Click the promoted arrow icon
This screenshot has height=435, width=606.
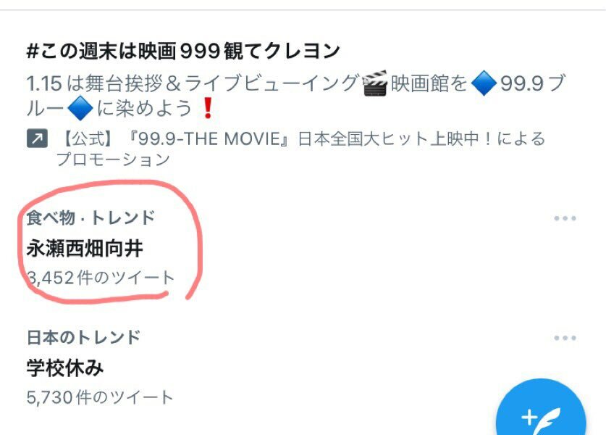coord(37,138)
